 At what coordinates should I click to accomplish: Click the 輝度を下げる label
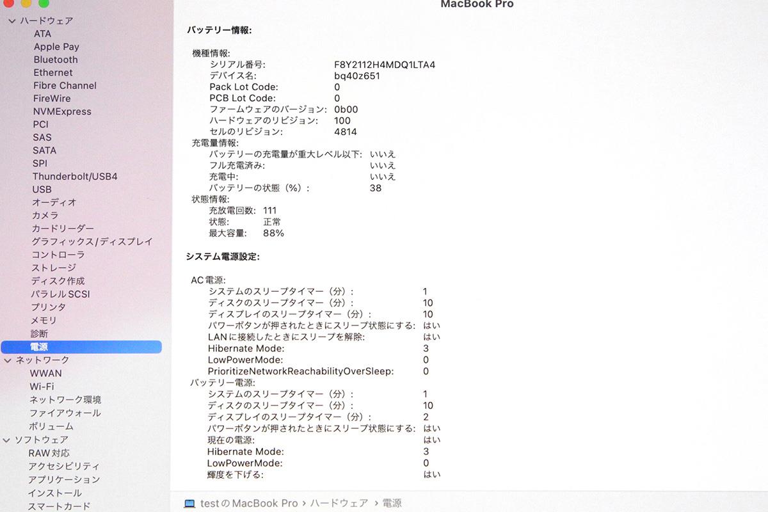coord(236,474)
